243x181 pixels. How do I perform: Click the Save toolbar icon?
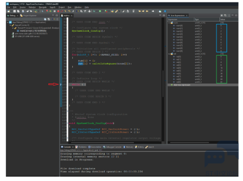coord(15,11)
